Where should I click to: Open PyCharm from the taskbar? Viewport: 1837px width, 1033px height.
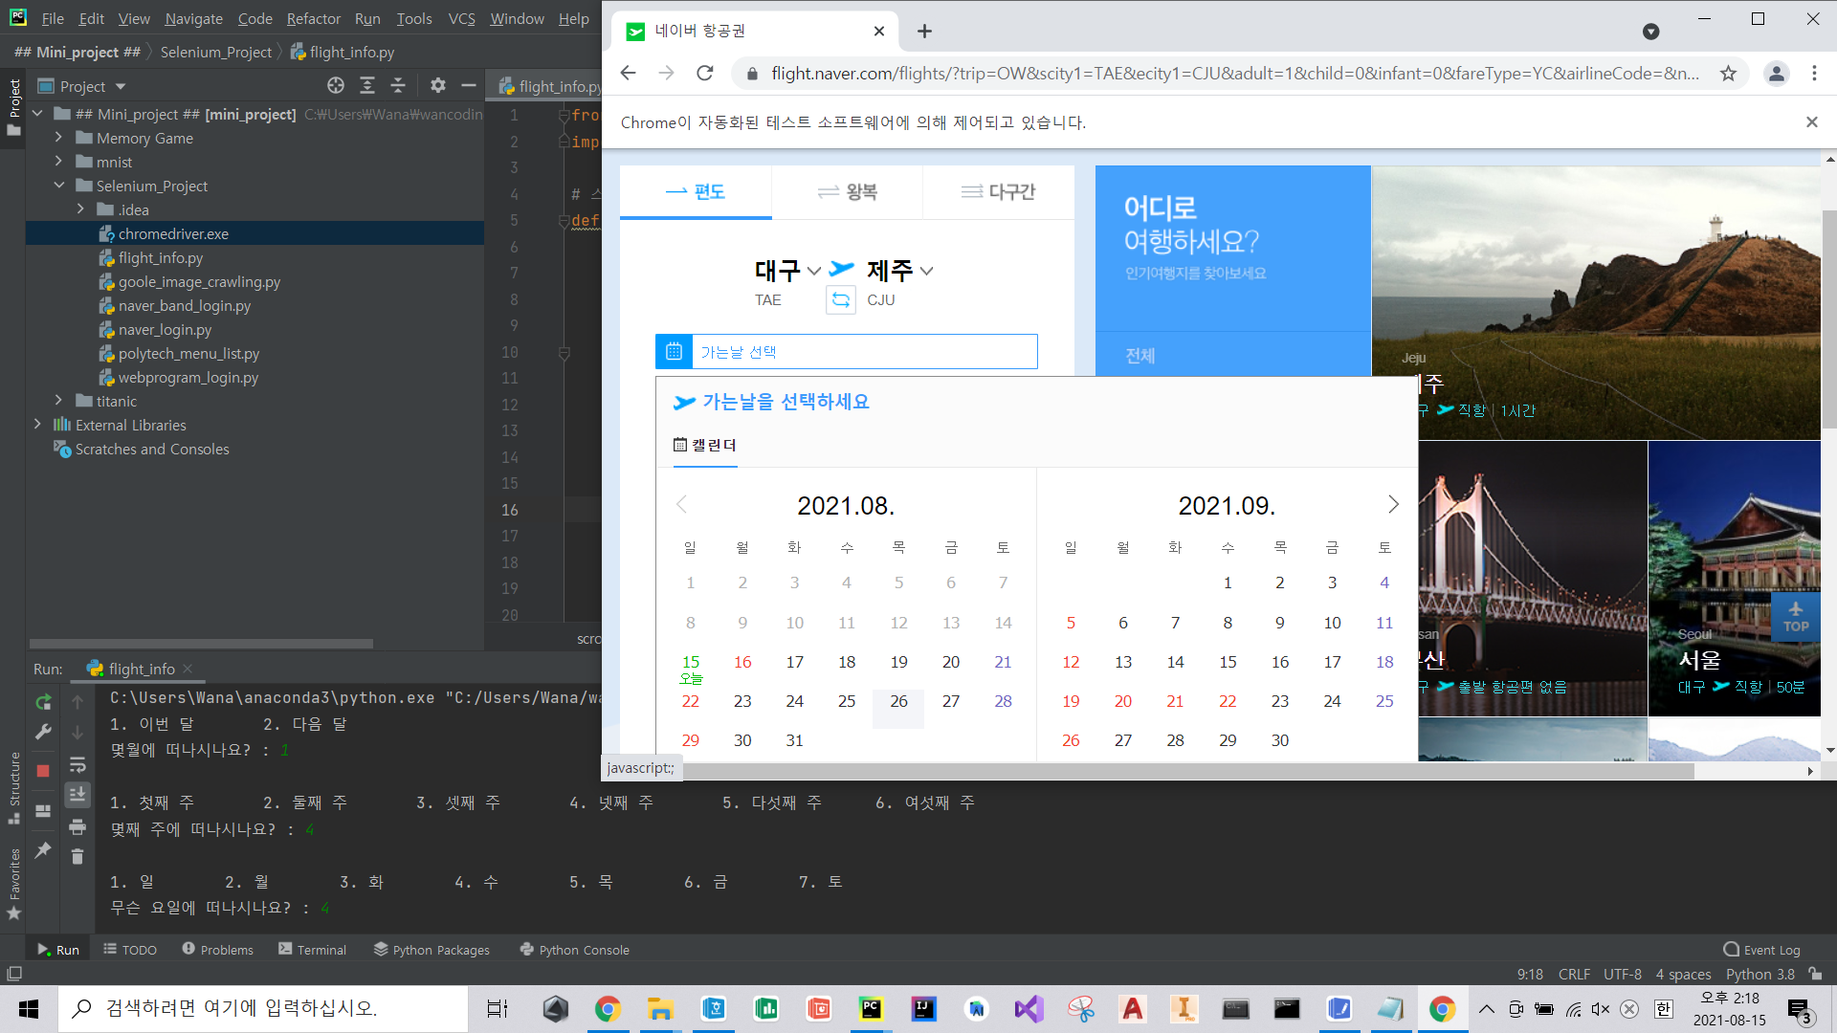(871, 1009)
